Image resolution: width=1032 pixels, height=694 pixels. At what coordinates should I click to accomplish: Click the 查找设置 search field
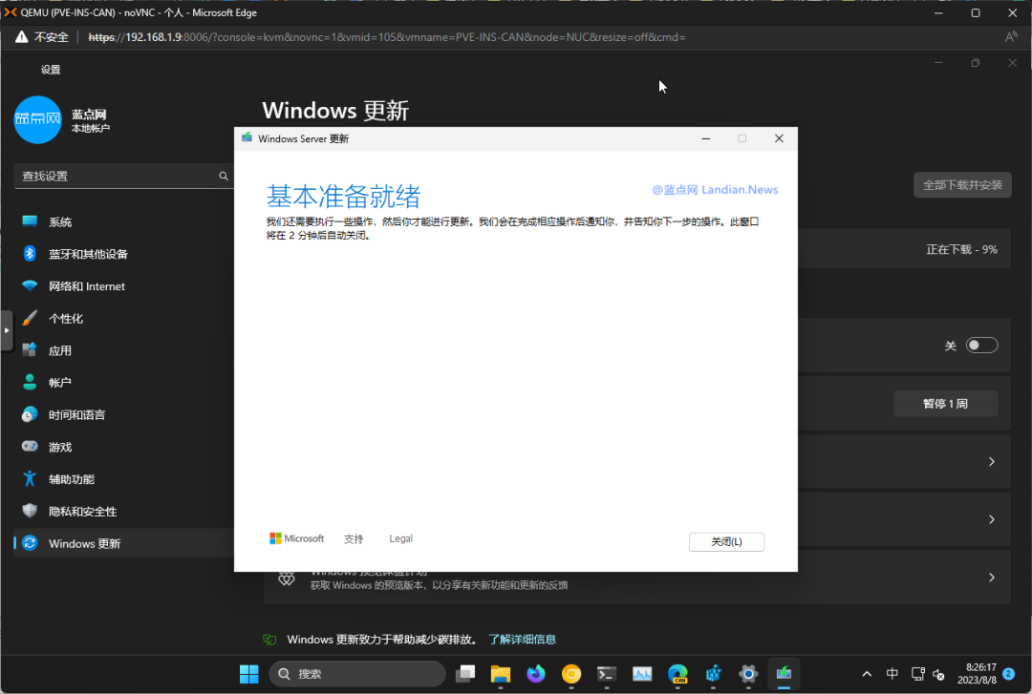coord(123,176)
